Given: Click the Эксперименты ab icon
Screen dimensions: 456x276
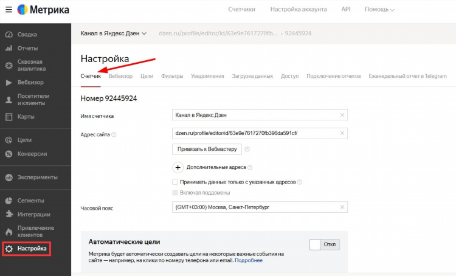Looking at the screenshot, I should (9, 178).
